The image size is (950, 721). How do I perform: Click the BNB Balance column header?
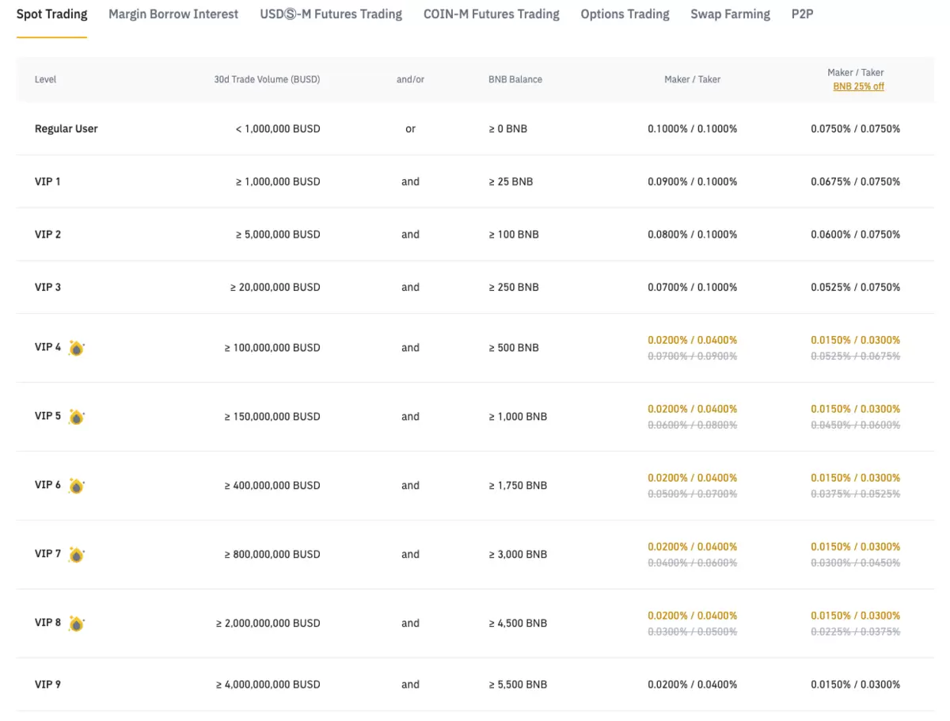point(515,79)
